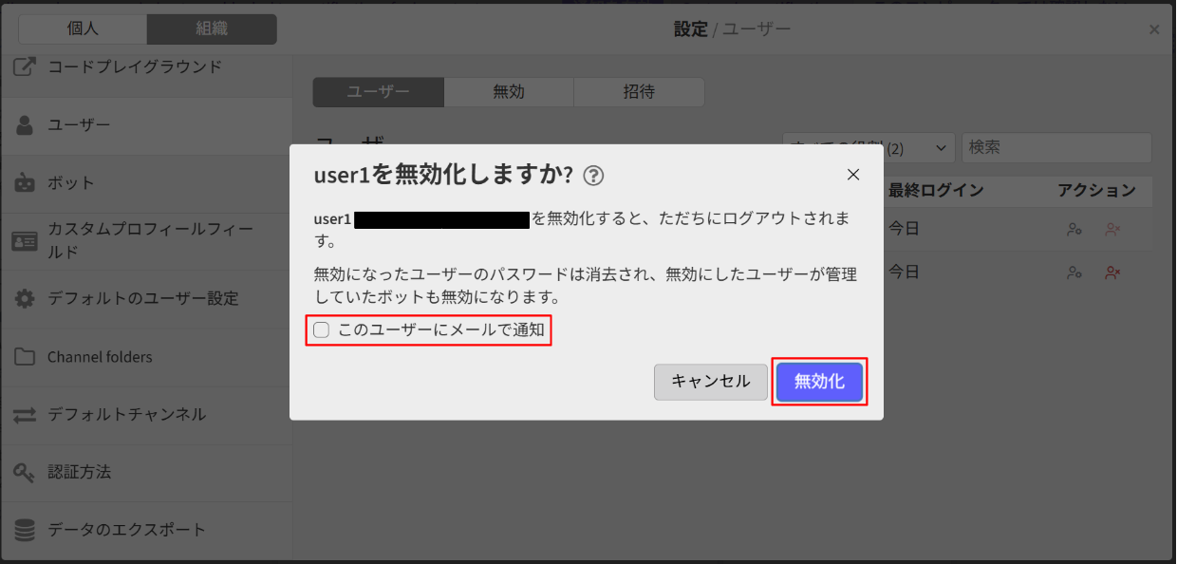Image resolution: width=1177 pixels, height=564 pixels.
Task: Click the red deactivate-user icon in the second row
Action: (x=1113, y=273)
